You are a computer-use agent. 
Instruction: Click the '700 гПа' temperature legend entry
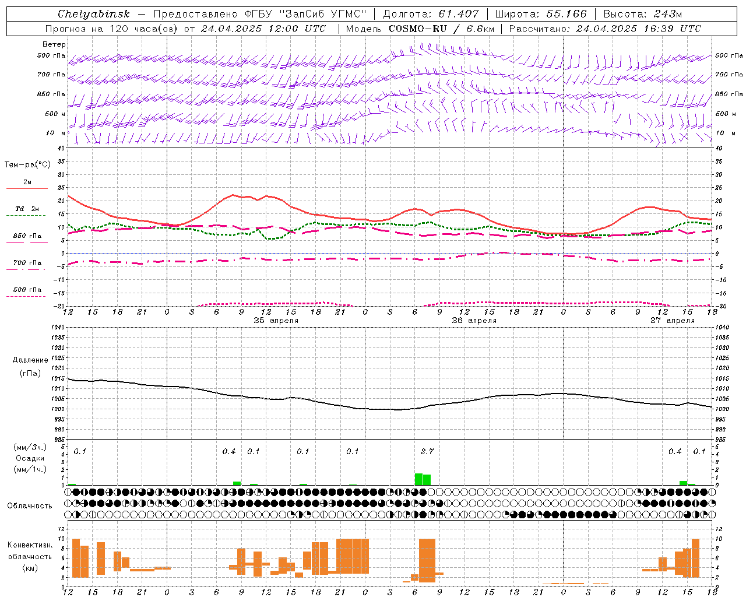pos(27,263)
